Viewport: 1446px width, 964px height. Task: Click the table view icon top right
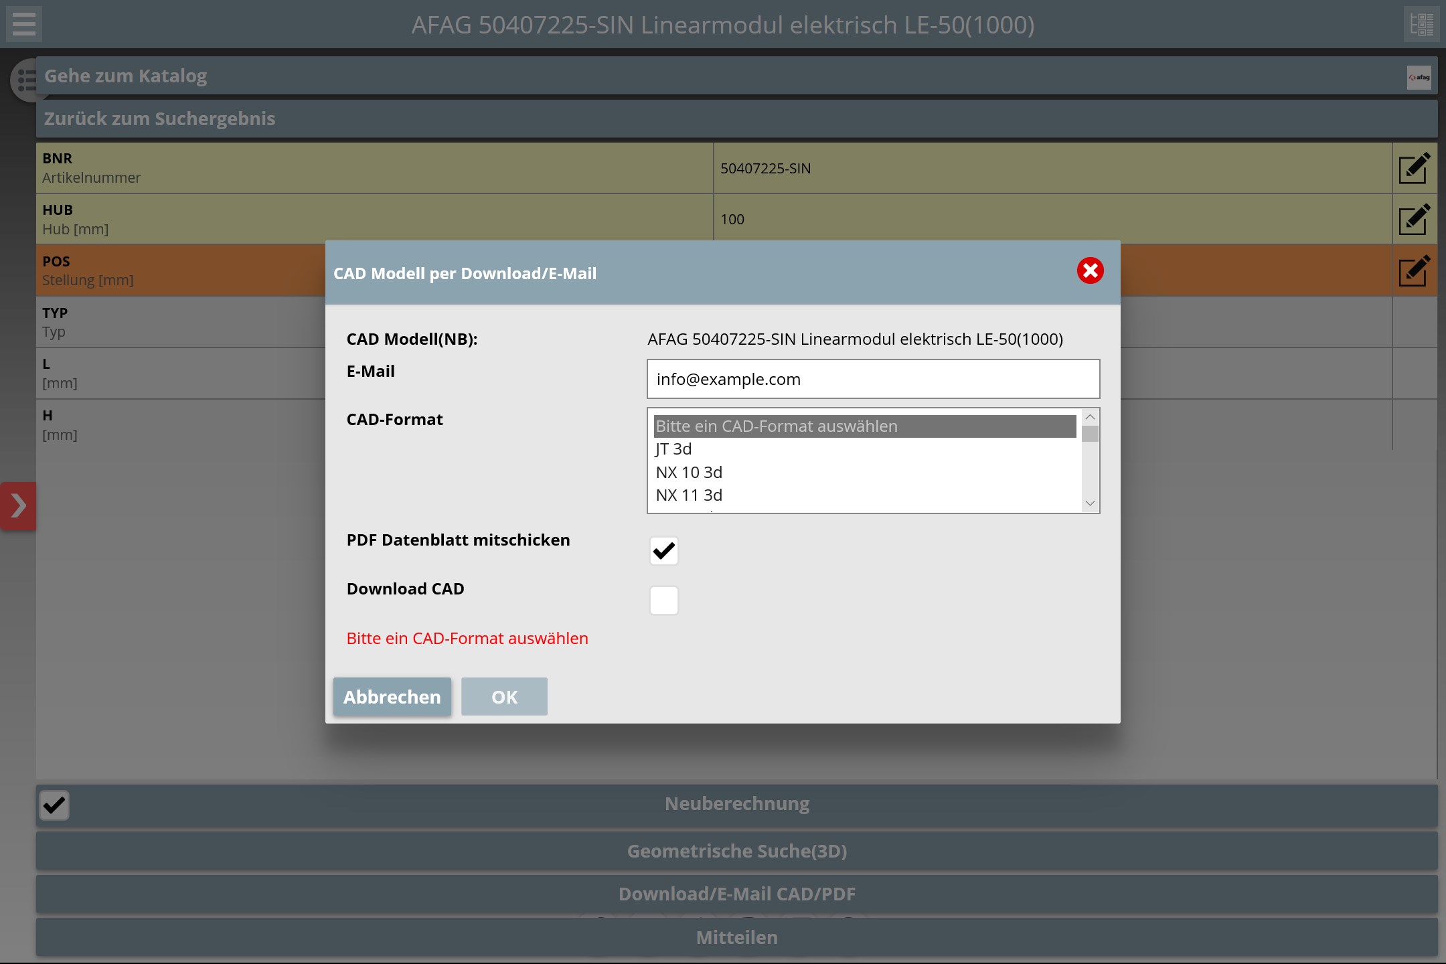pos(1421,24)
